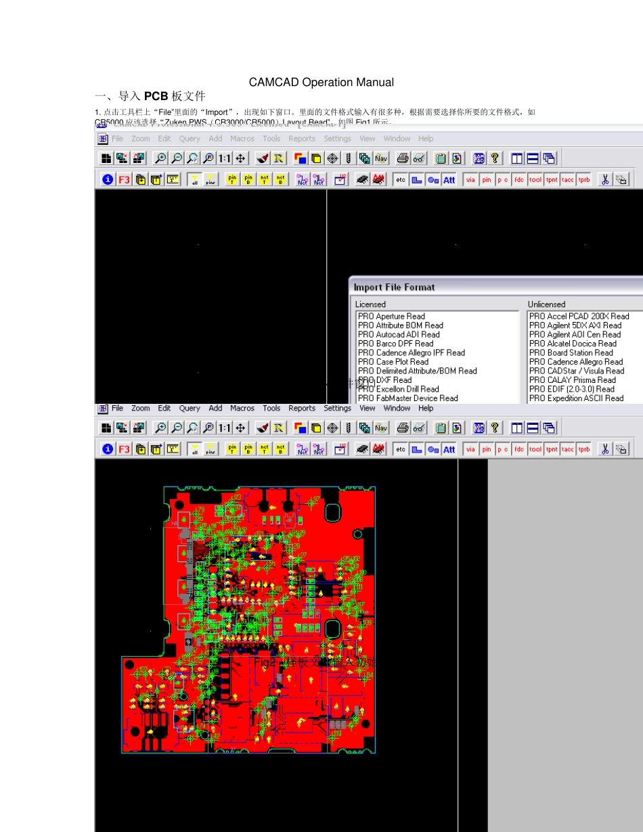Viewport: 643px width, 832px height.
Task: Click Zoom In magnifier in PCB layout window
Action: pos(160,427)
